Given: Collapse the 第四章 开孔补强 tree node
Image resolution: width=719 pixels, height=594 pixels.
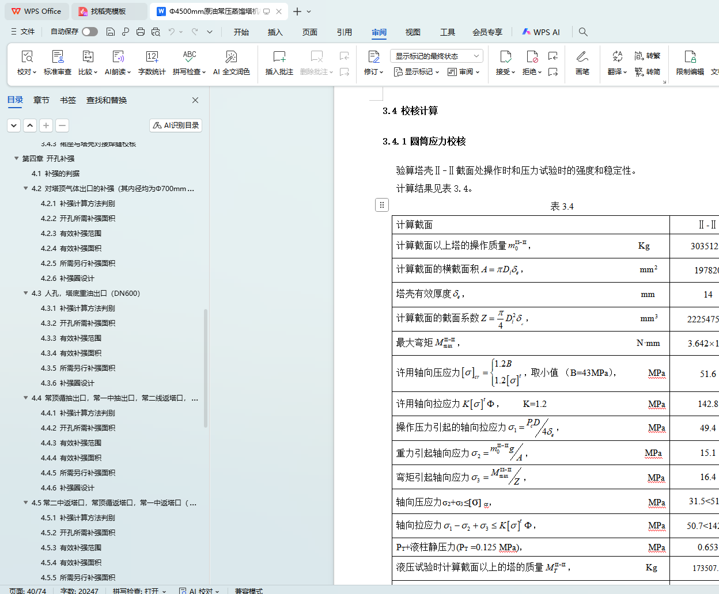Looking at the screenshot, I should [x=17, y=158].
